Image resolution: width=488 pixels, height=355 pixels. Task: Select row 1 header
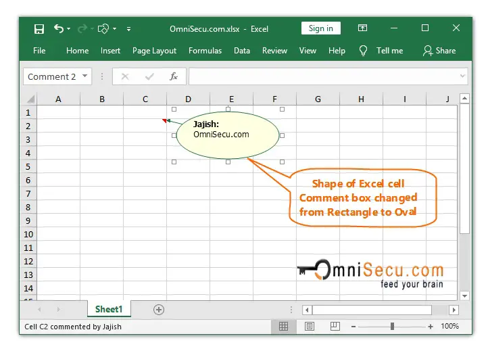[28, 112]
